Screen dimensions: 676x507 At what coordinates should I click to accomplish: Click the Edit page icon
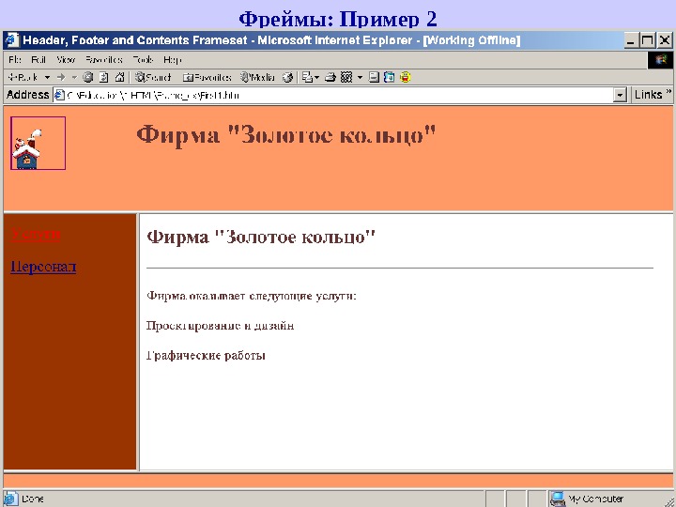tap(346, 77)
